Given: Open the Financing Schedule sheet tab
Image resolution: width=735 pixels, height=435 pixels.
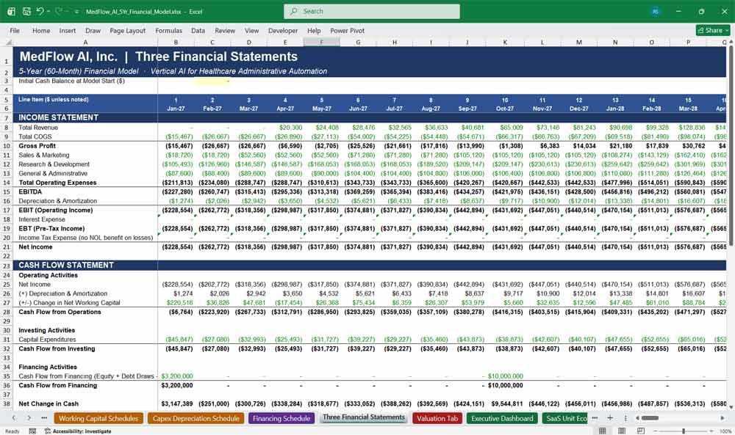Looking at the screenshot, I should pos(282,418).
